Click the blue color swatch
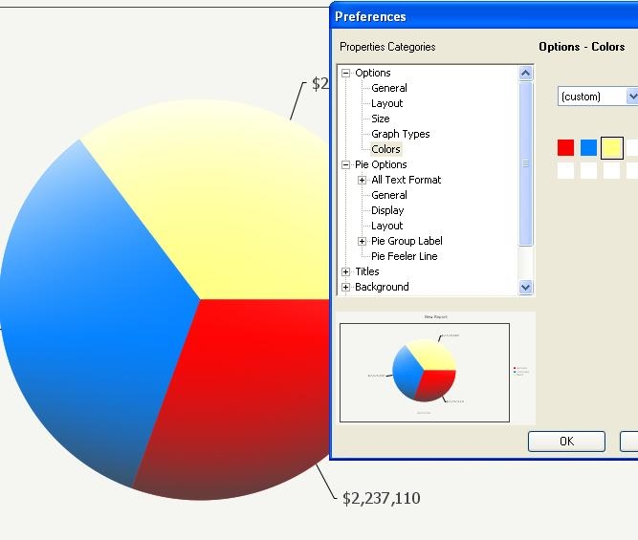 588,147
